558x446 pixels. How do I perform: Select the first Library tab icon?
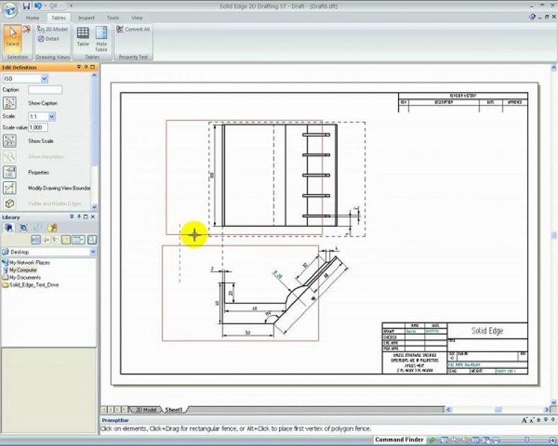click(9, 228)
